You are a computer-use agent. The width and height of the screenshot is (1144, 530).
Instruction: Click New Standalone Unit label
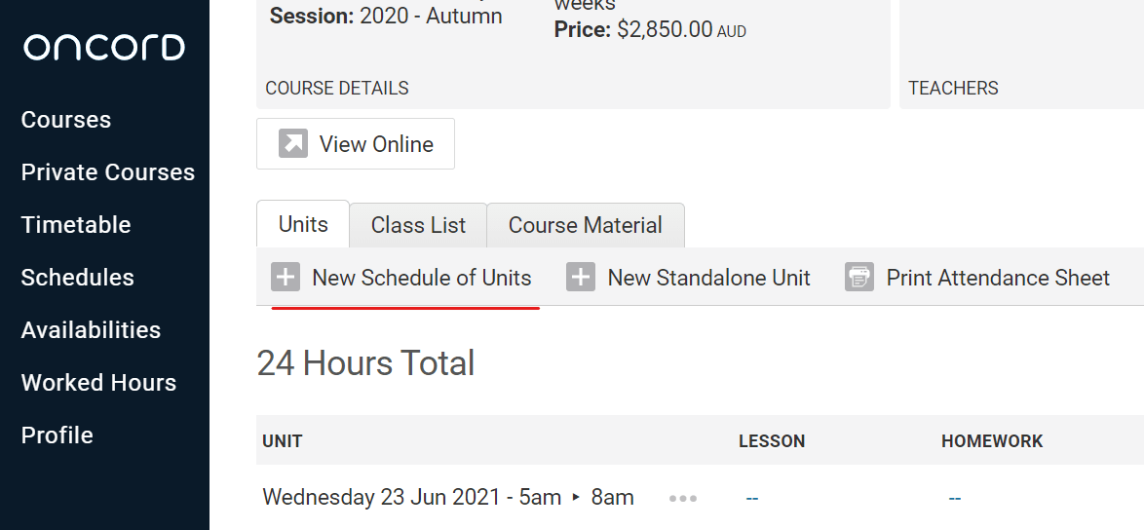(x=708, y=278)
